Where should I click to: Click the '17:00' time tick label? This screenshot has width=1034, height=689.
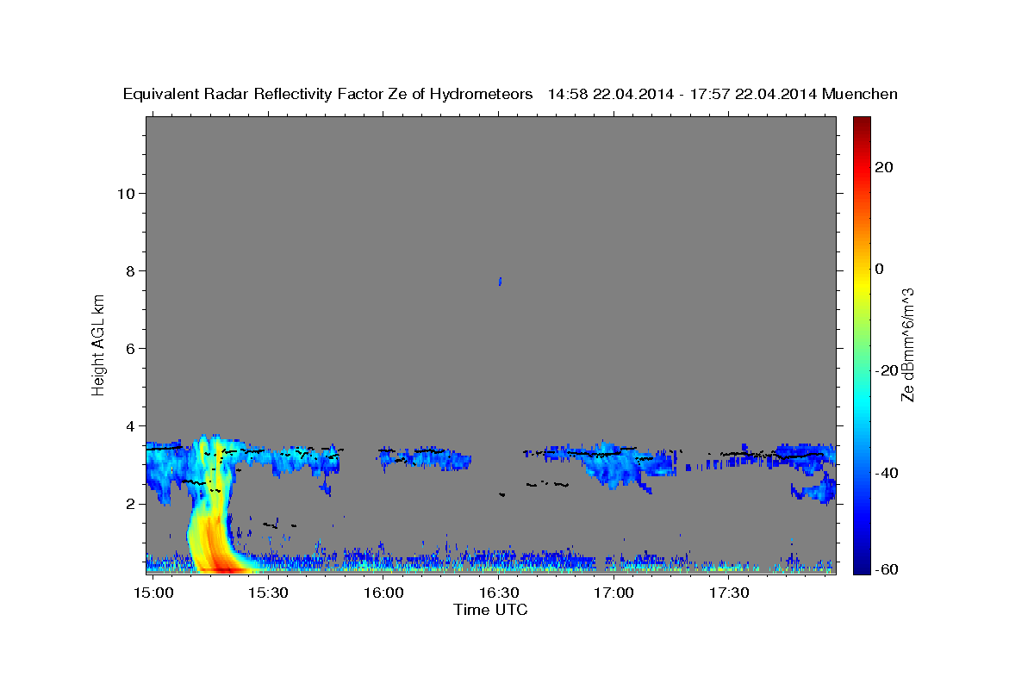tap(614, 593)
